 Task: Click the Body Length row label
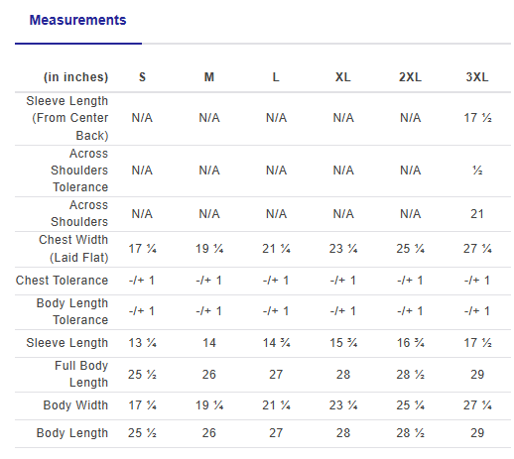click(x=72, y=433)
